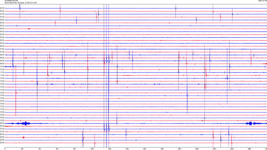This screenshot has height=150, width=267.
Task: Click the 17:00 time label
Action: coord(2,107)
